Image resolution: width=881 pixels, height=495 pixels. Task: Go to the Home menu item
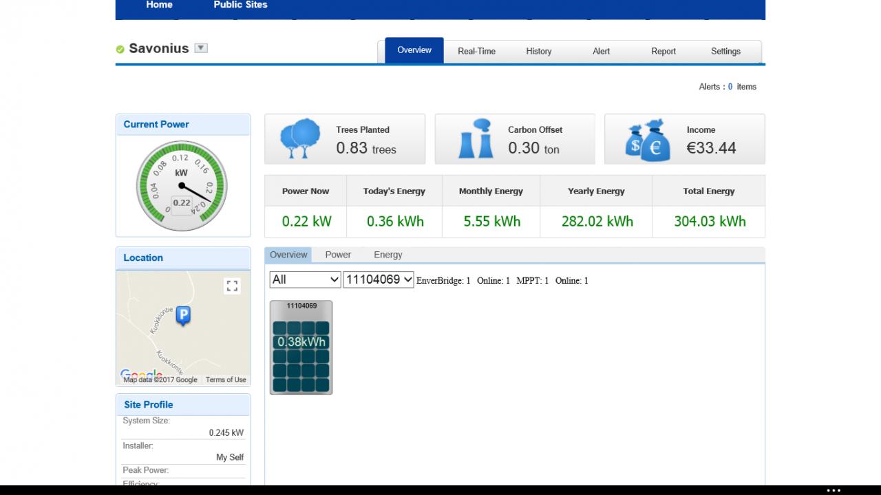pos(159,5)
